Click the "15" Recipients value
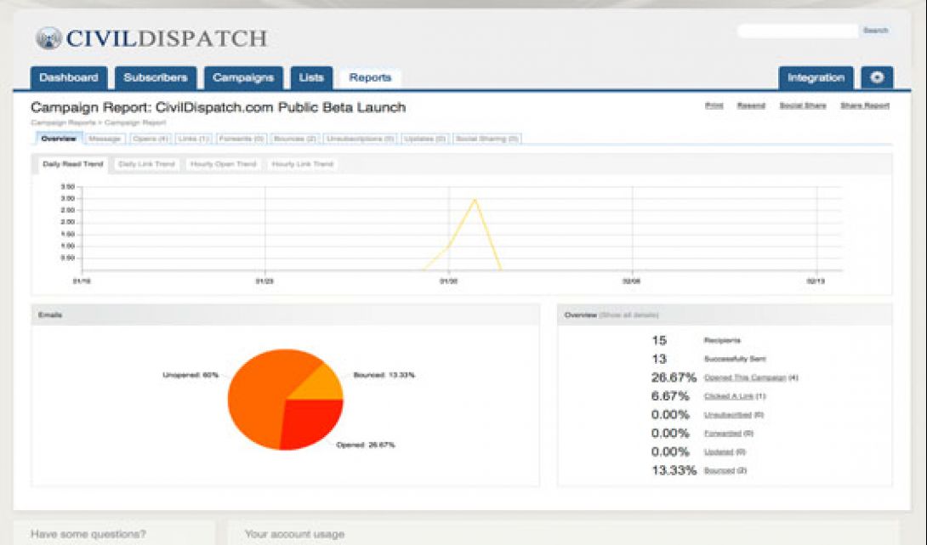The width and height of the screenshot is (927, 545). (x=658, y=340)
